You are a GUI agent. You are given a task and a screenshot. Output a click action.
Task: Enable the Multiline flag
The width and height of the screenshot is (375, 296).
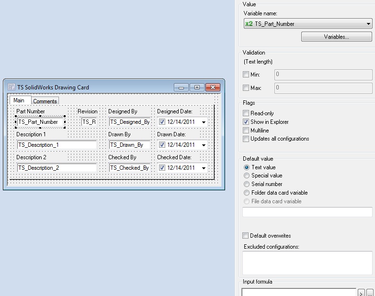246,130
